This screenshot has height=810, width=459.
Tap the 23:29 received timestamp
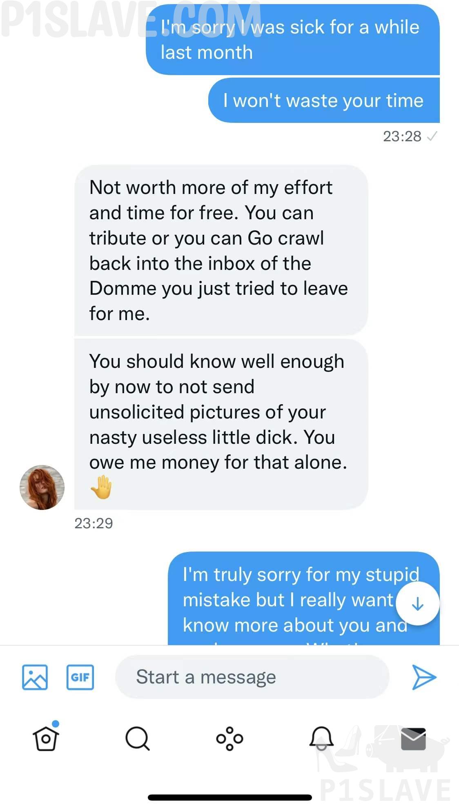[x=94, y=523]
